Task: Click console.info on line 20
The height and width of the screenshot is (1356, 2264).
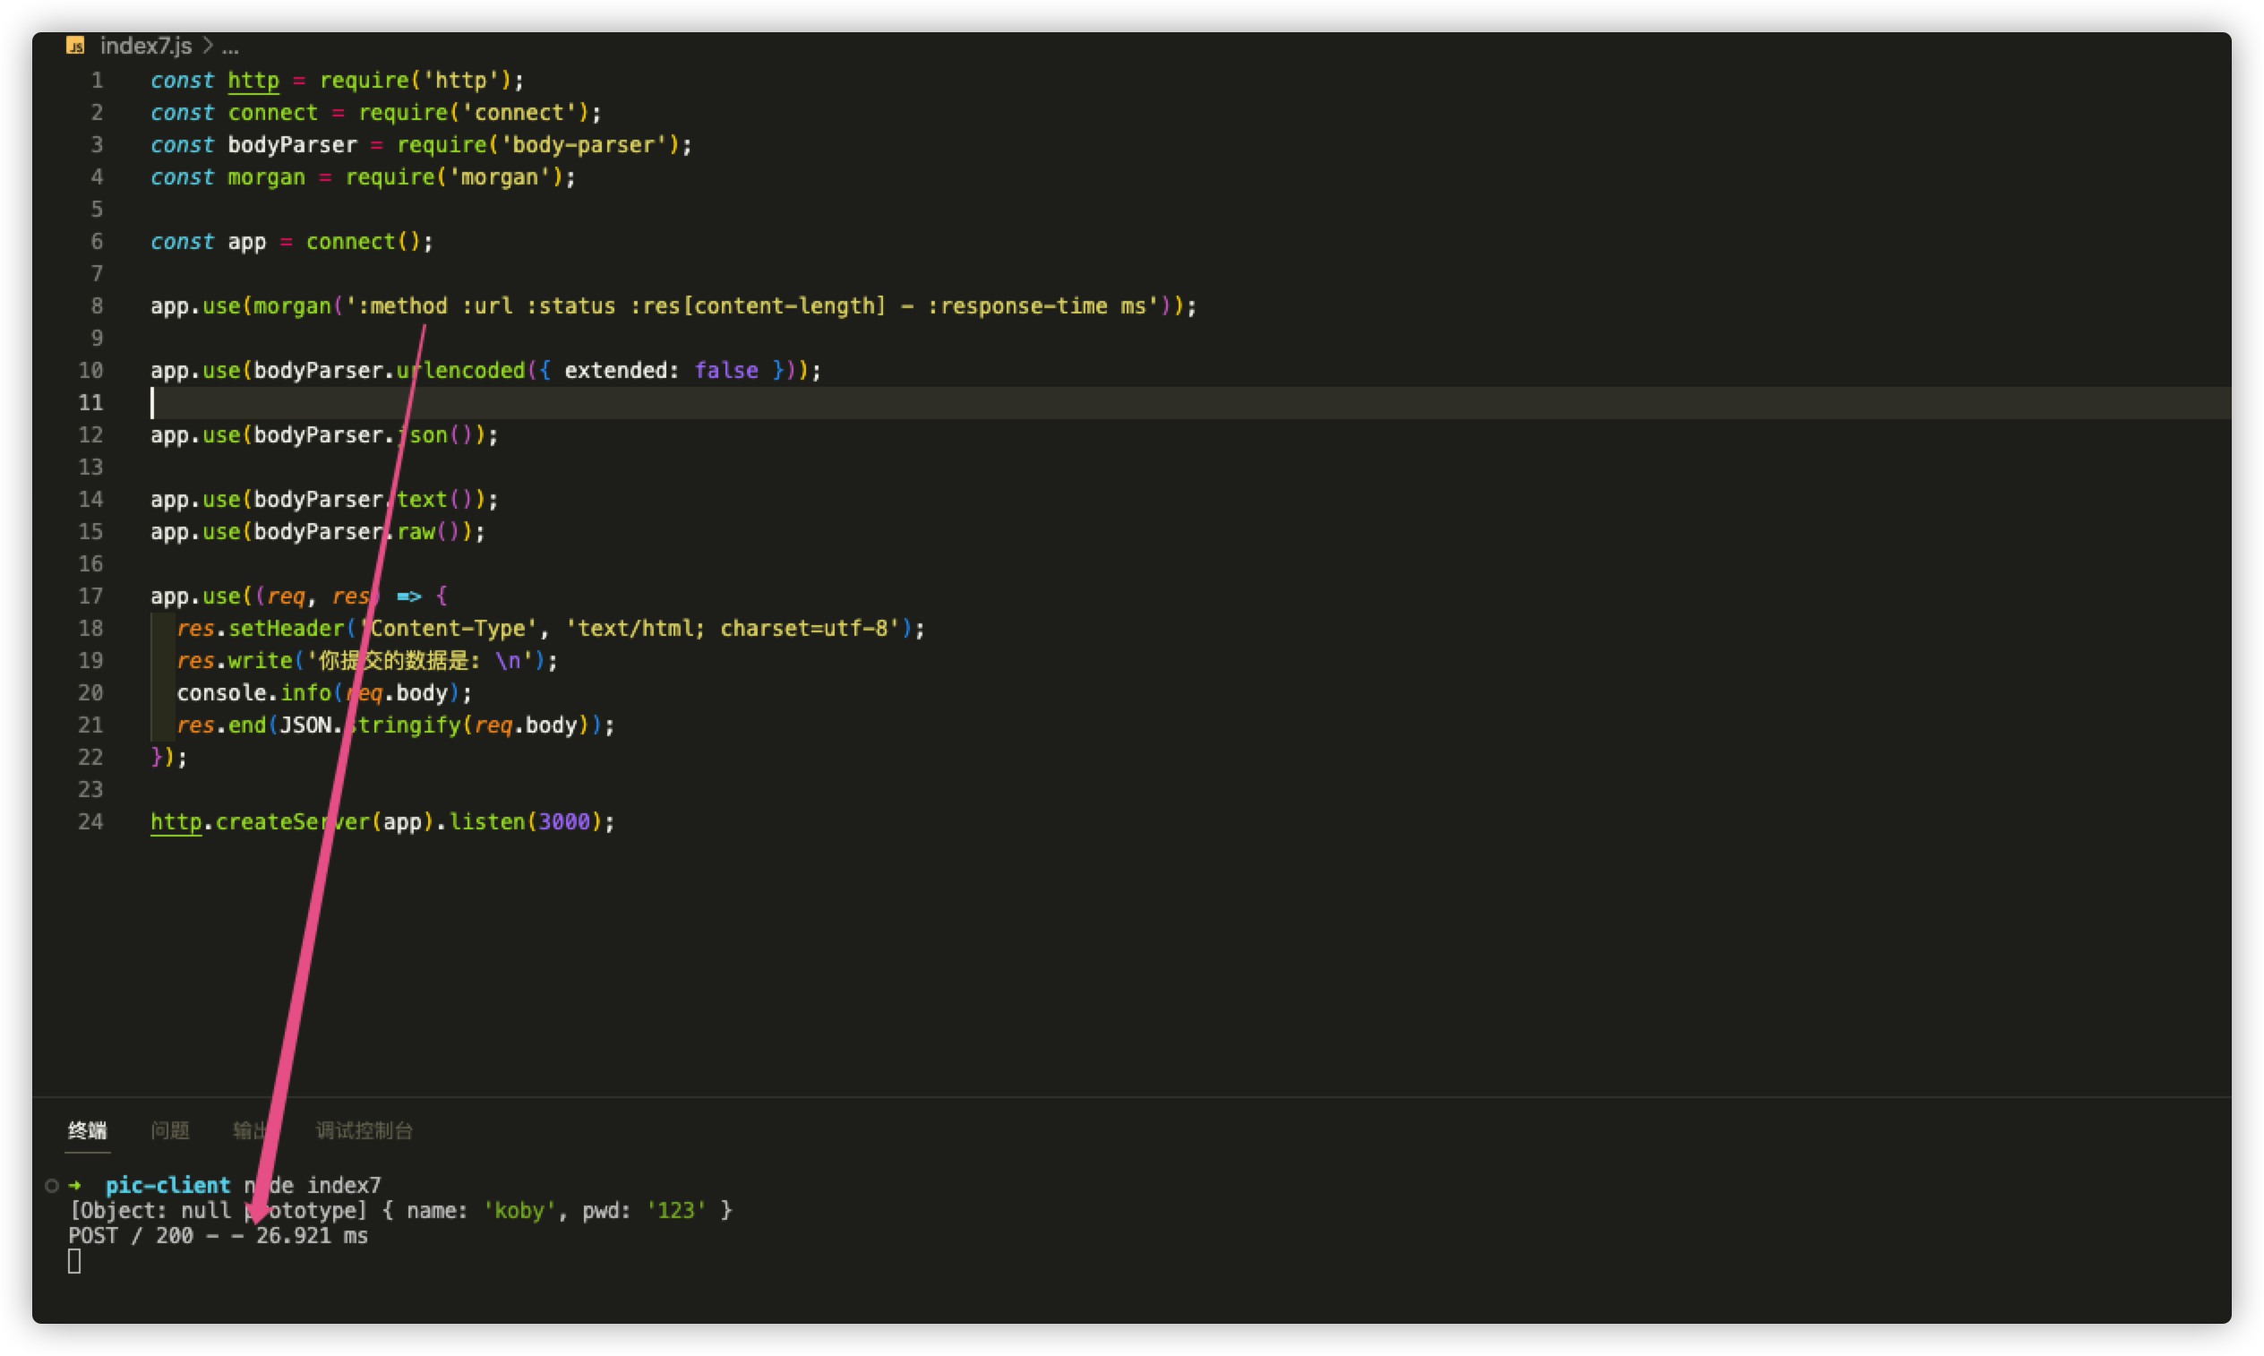Action: pos(253,692)
